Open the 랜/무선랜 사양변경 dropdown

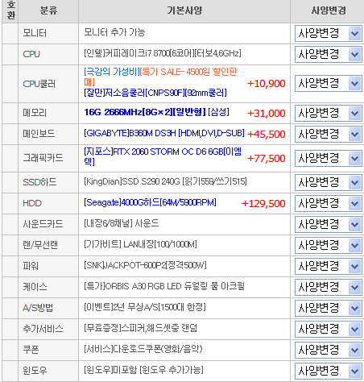(328, 245)
